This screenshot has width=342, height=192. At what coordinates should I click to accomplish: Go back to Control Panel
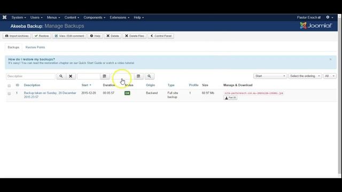pyautogui.click(x=161, y=36)
